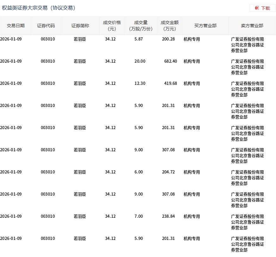The image size is (276, 257).
Task: Click price 34.12 in the 204.72 row
Action: pyautogui.click(x=110, y=172)
